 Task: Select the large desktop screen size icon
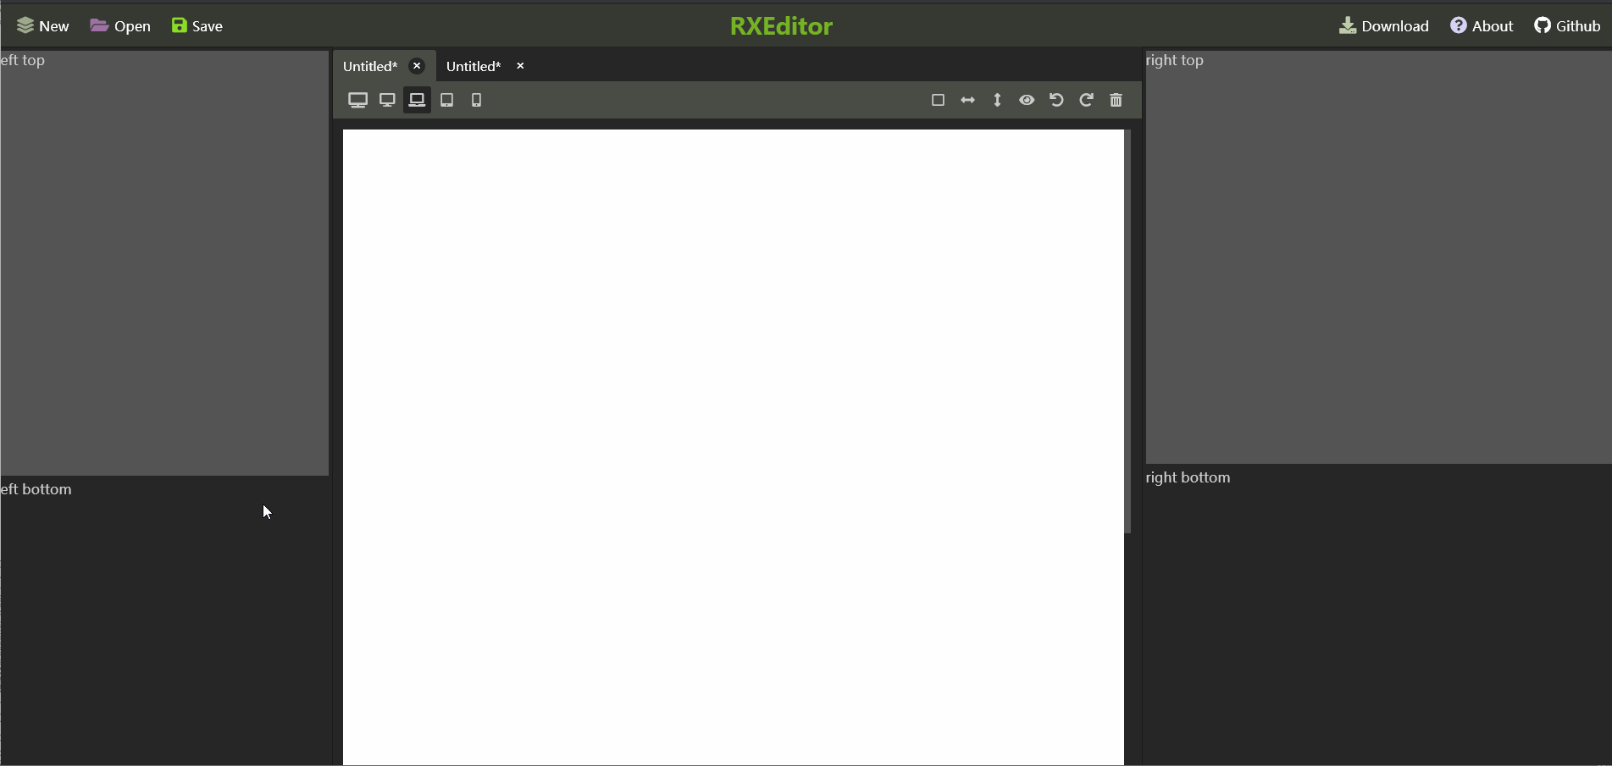[357, 100]
